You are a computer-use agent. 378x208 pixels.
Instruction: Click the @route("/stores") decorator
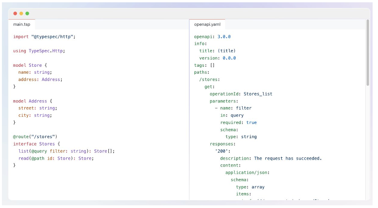coord(35,137)
